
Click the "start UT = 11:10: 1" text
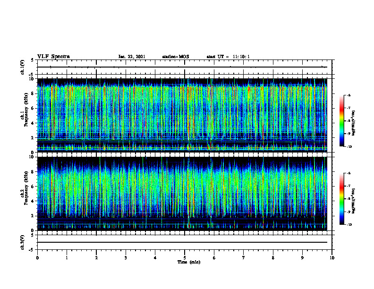tap(228, 57)
